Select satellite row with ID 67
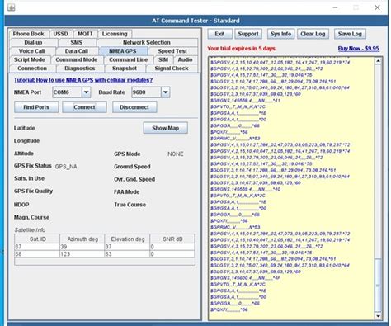391x326 pixels. pos(105,247)
